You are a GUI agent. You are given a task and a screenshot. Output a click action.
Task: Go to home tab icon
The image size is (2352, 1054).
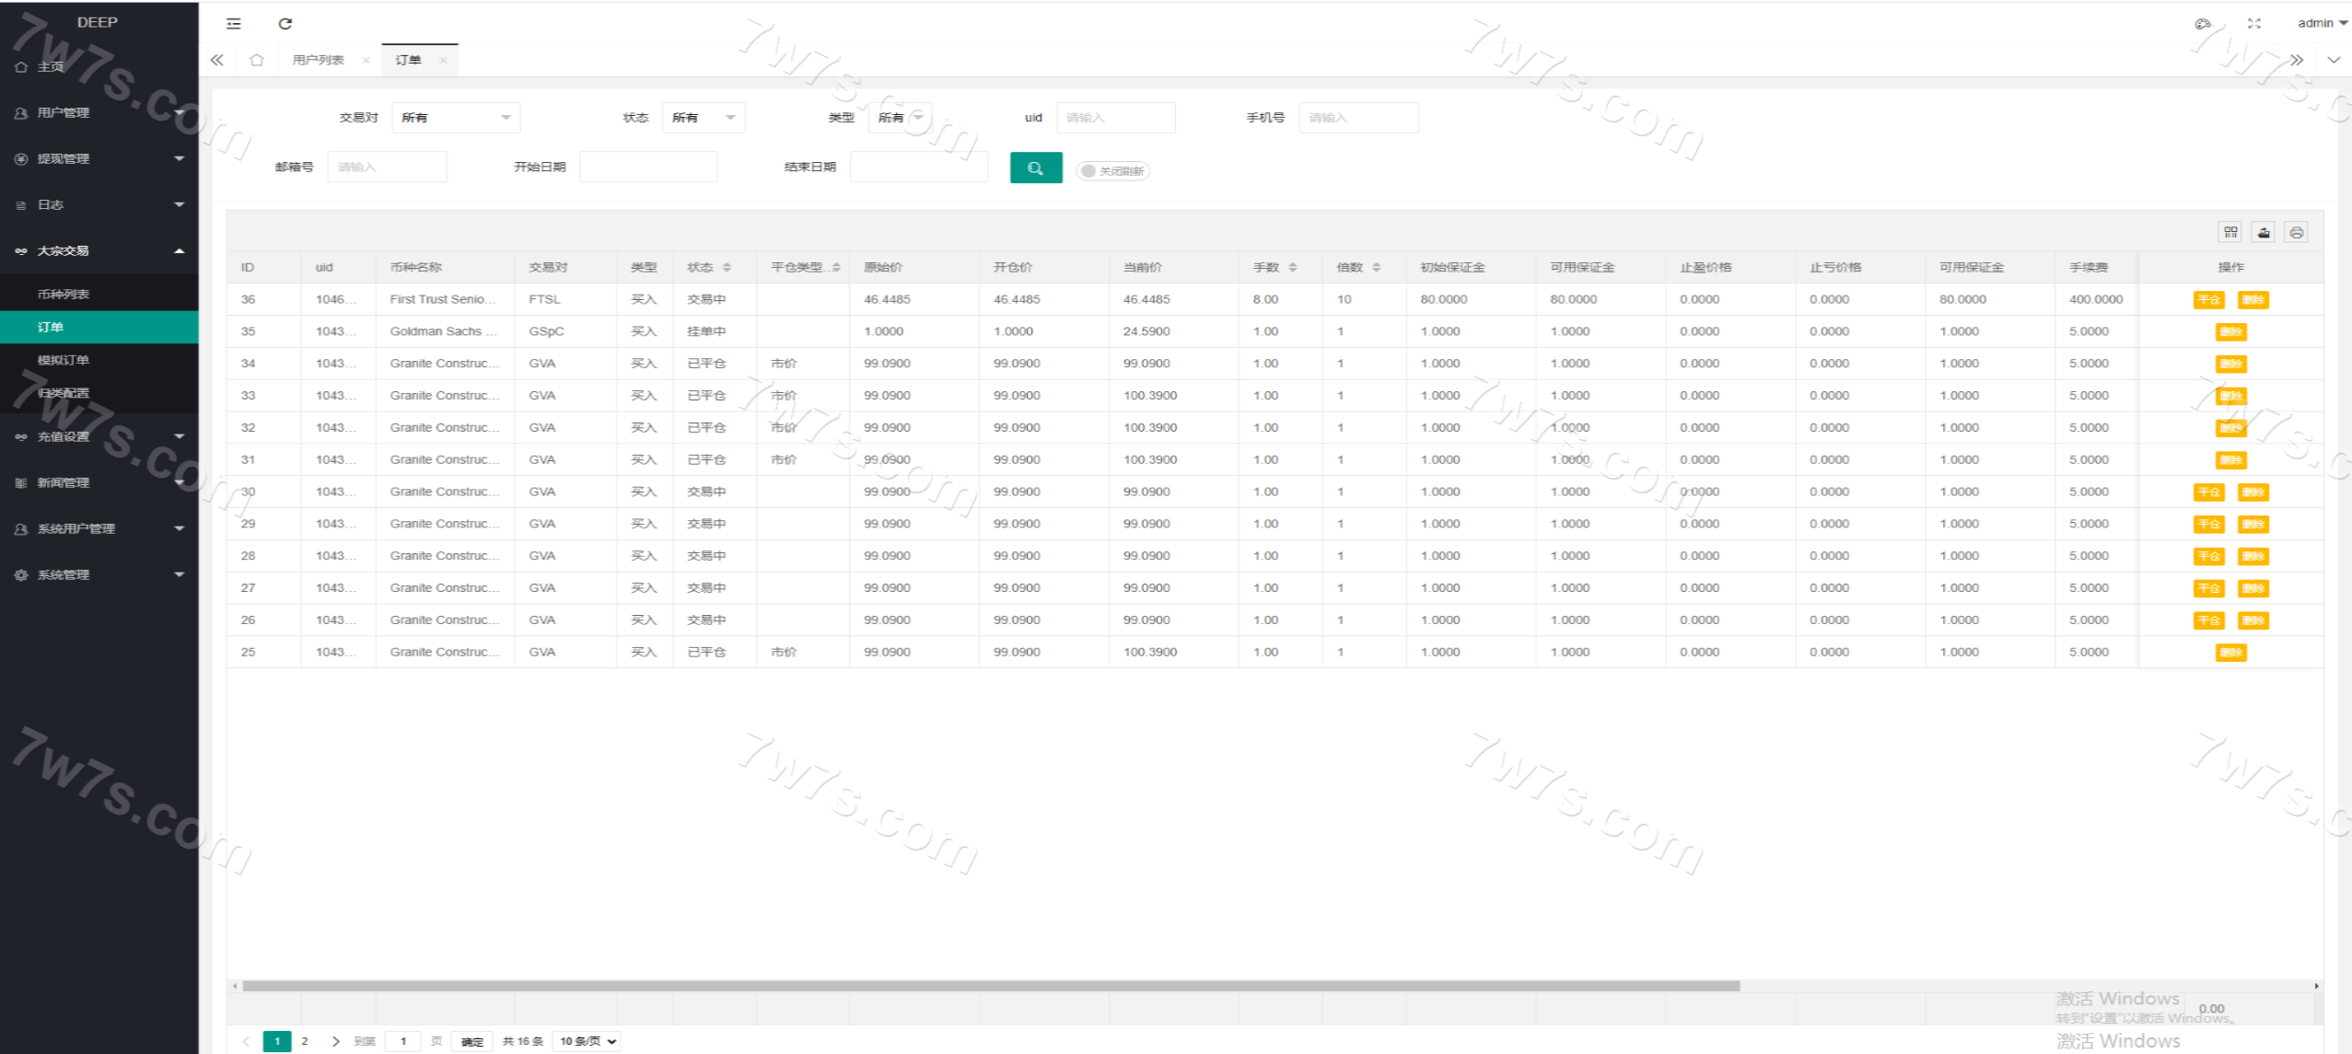pyautogui.click(x=257, y=60)
